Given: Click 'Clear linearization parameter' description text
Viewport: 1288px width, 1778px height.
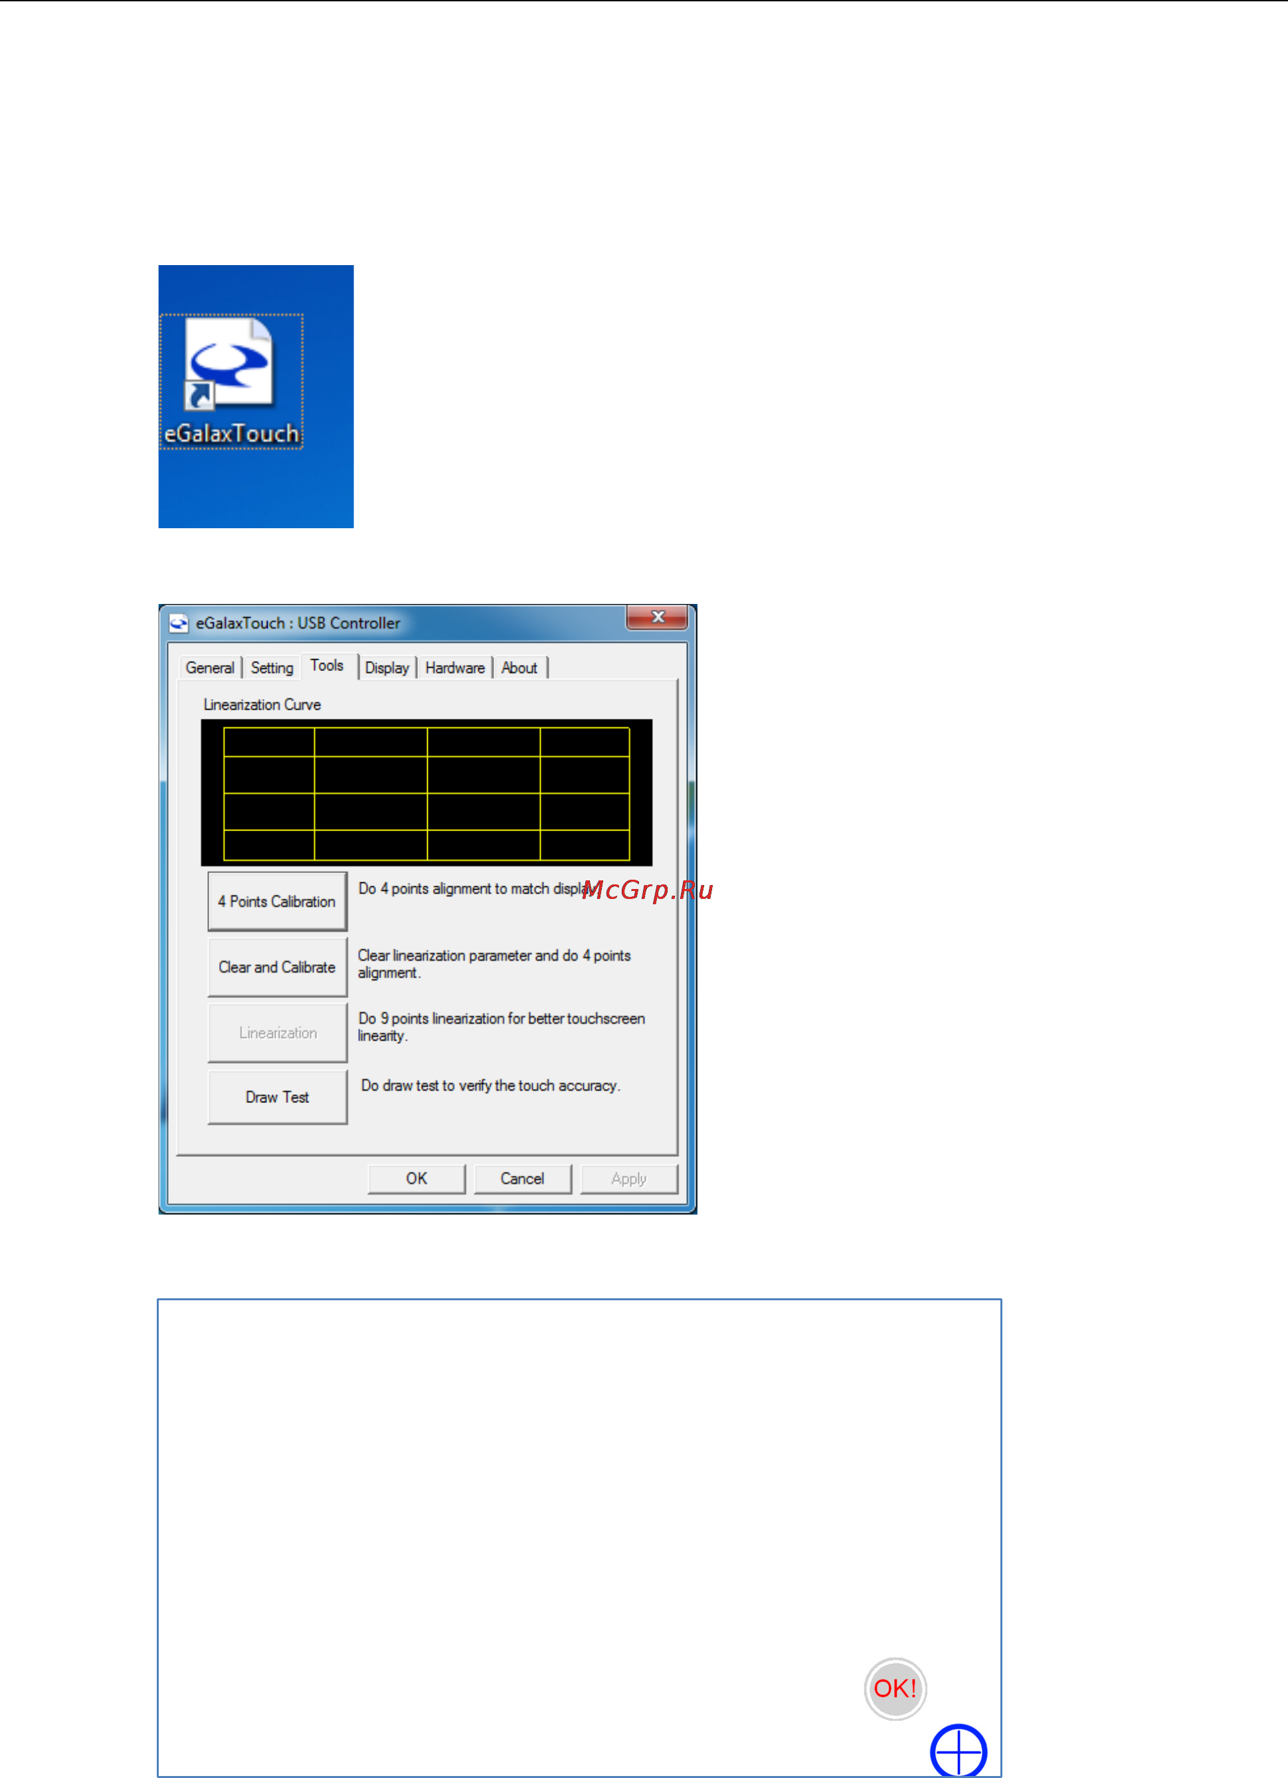Looking at the screenshot, I should (495, 964).
